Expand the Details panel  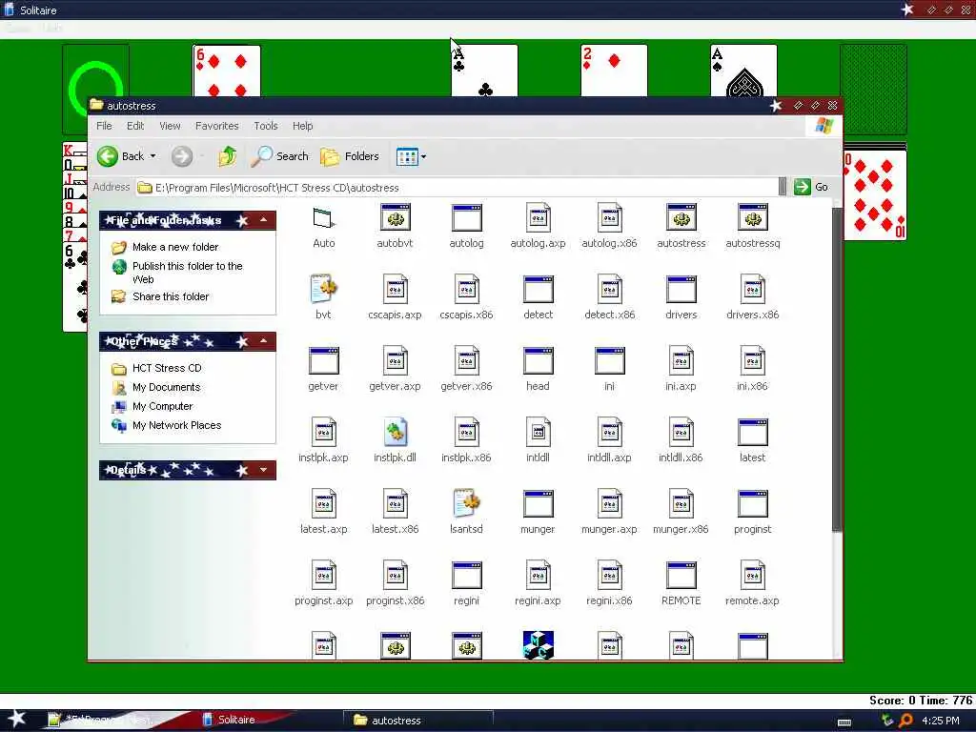[x=263, y=470]
